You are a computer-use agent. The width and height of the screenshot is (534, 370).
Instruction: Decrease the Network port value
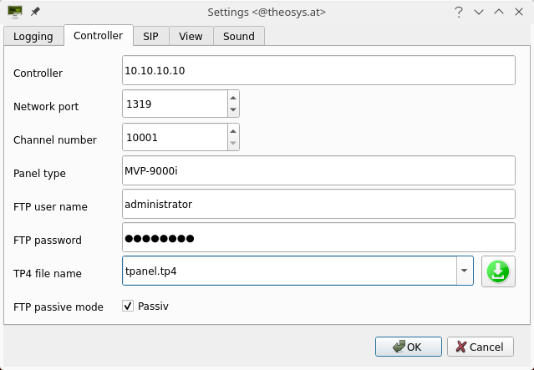coord(233,109)
